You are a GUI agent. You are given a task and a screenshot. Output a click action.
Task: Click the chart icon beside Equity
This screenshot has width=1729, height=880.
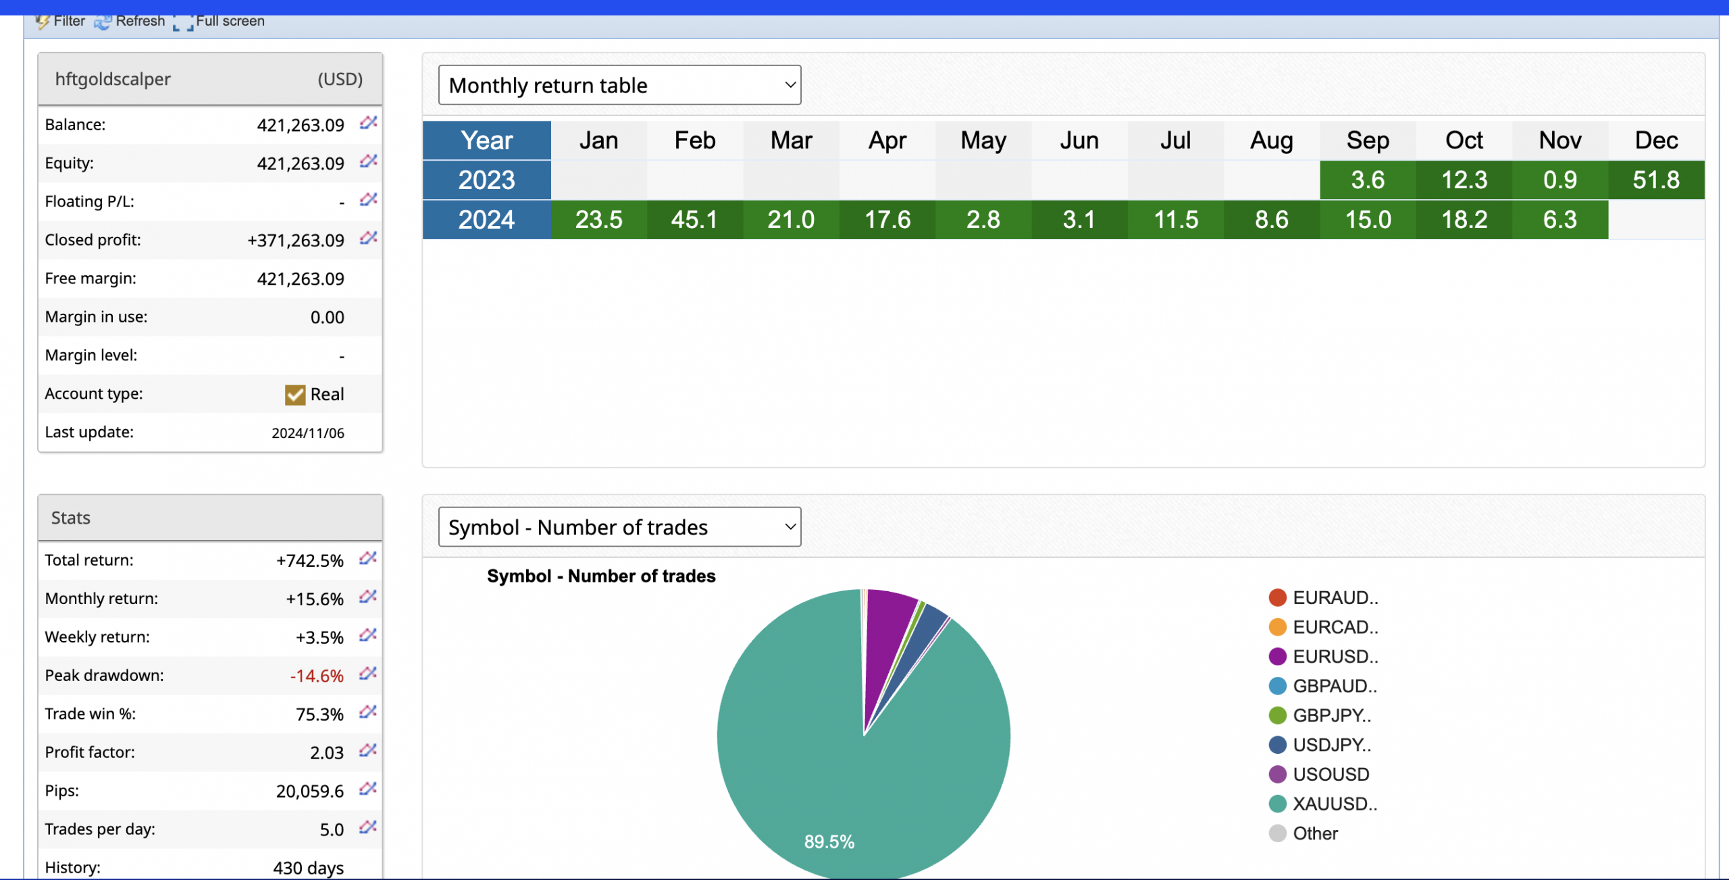click(368, 161)
